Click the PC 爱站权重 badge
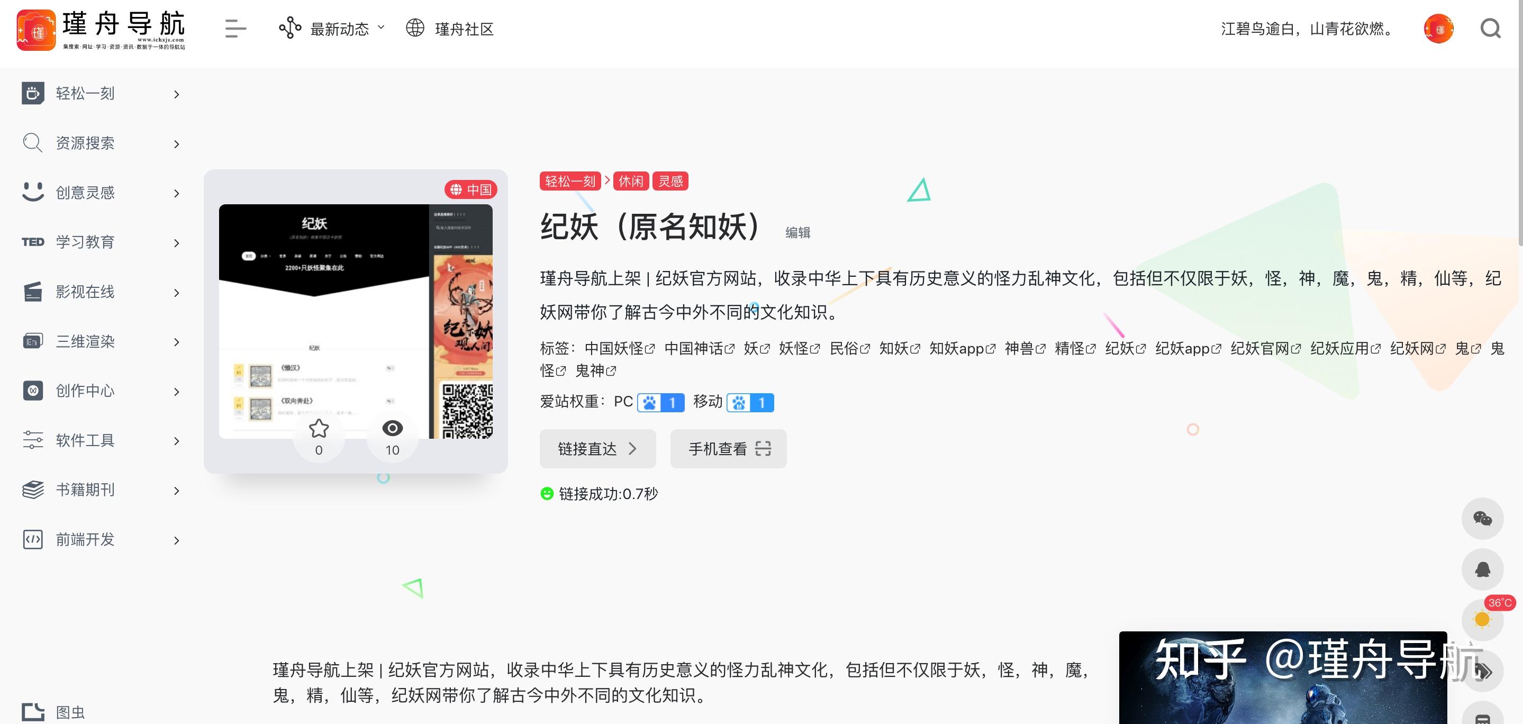Viewport: 1523px width, 724px height. 660,403
